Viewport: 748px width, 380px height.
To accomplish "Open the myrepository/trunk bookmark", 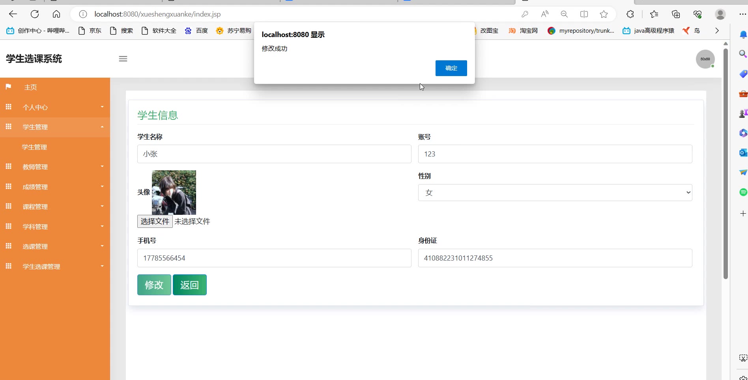I will click(x=581, y=30).
